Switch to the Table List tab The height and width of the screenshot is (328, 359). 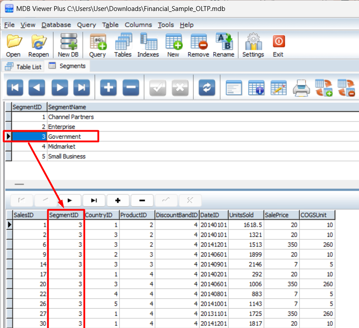[x=24, y=67]
